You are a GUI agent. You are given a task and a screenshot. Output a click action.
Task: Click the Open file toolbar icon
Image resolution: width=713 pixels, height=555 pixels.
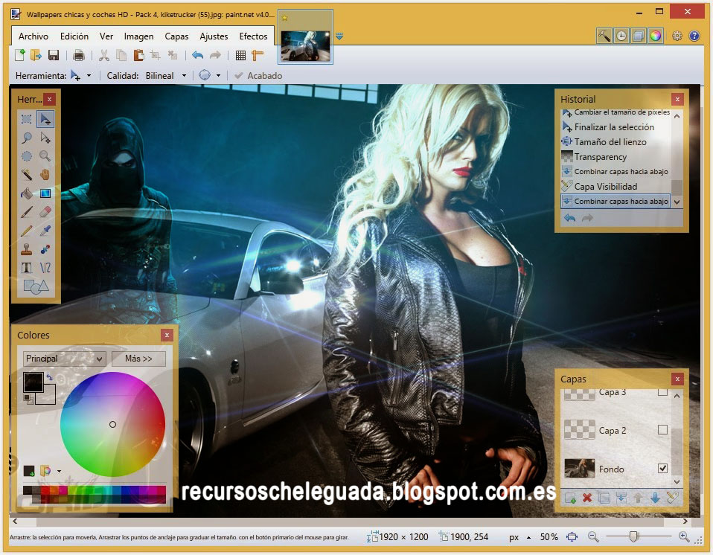[x=36, y=56]
